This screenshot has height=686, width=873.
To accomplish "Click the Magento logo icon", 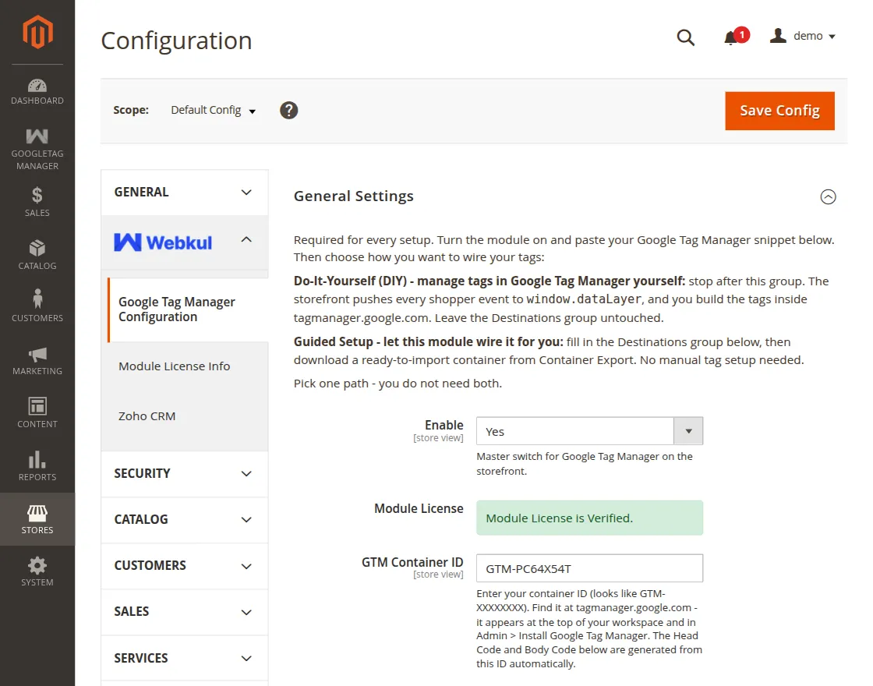I will (x=37, y=32).
